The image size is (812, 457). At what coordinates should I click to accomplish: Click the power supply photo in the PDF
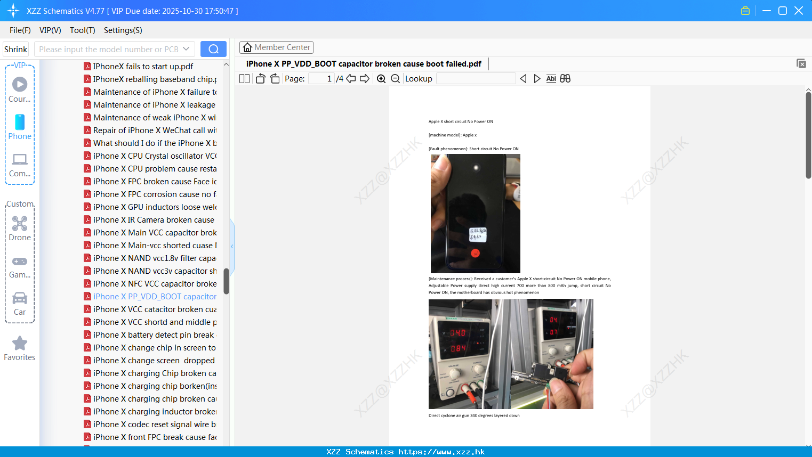point(511,354)
